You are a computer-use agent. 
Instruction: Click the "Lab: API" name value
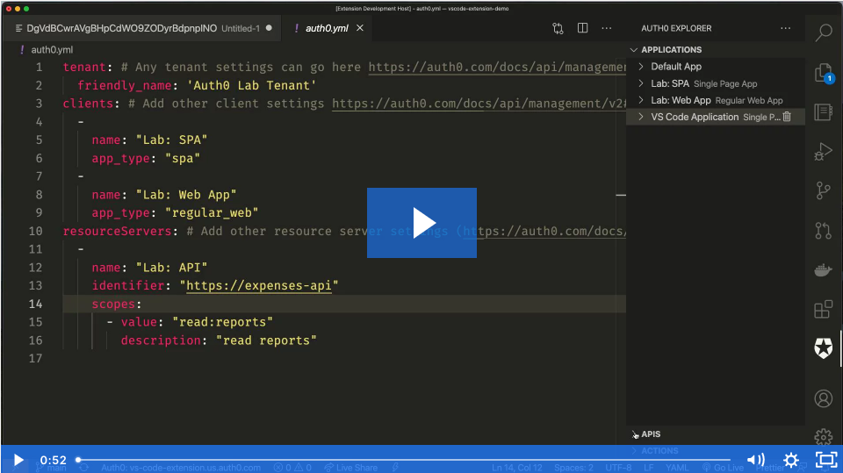(171, 268)
